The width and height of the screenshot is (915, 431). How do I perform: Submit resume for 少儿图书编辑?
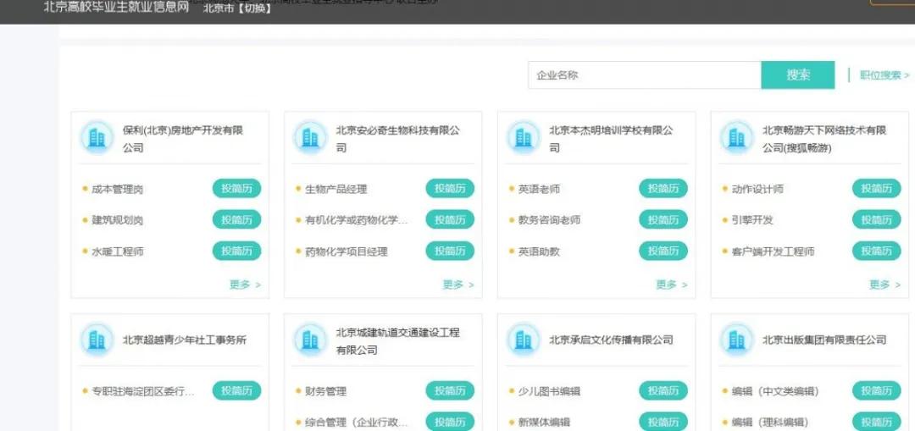(x=663, y=390)
